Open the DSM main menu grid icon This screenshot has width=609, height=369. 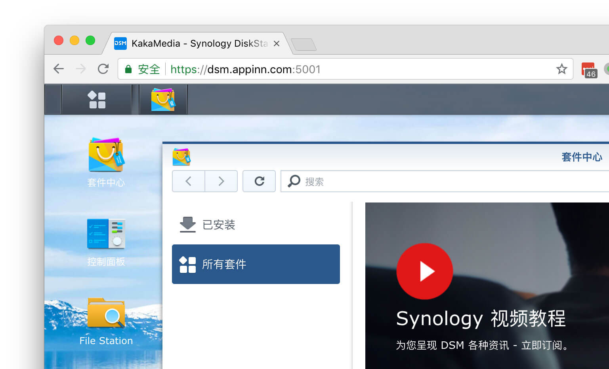click(x=97, y=100)
